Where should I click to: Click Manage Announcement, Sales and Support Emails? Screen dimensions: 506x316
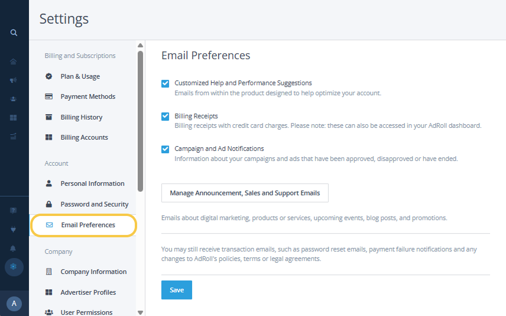click(x=245, y=193)
